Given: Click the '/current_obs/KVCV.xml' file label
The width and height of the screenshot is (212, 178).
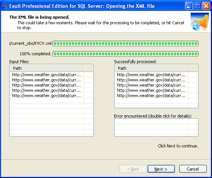Looking at the screenshot, I should point(31,43).
